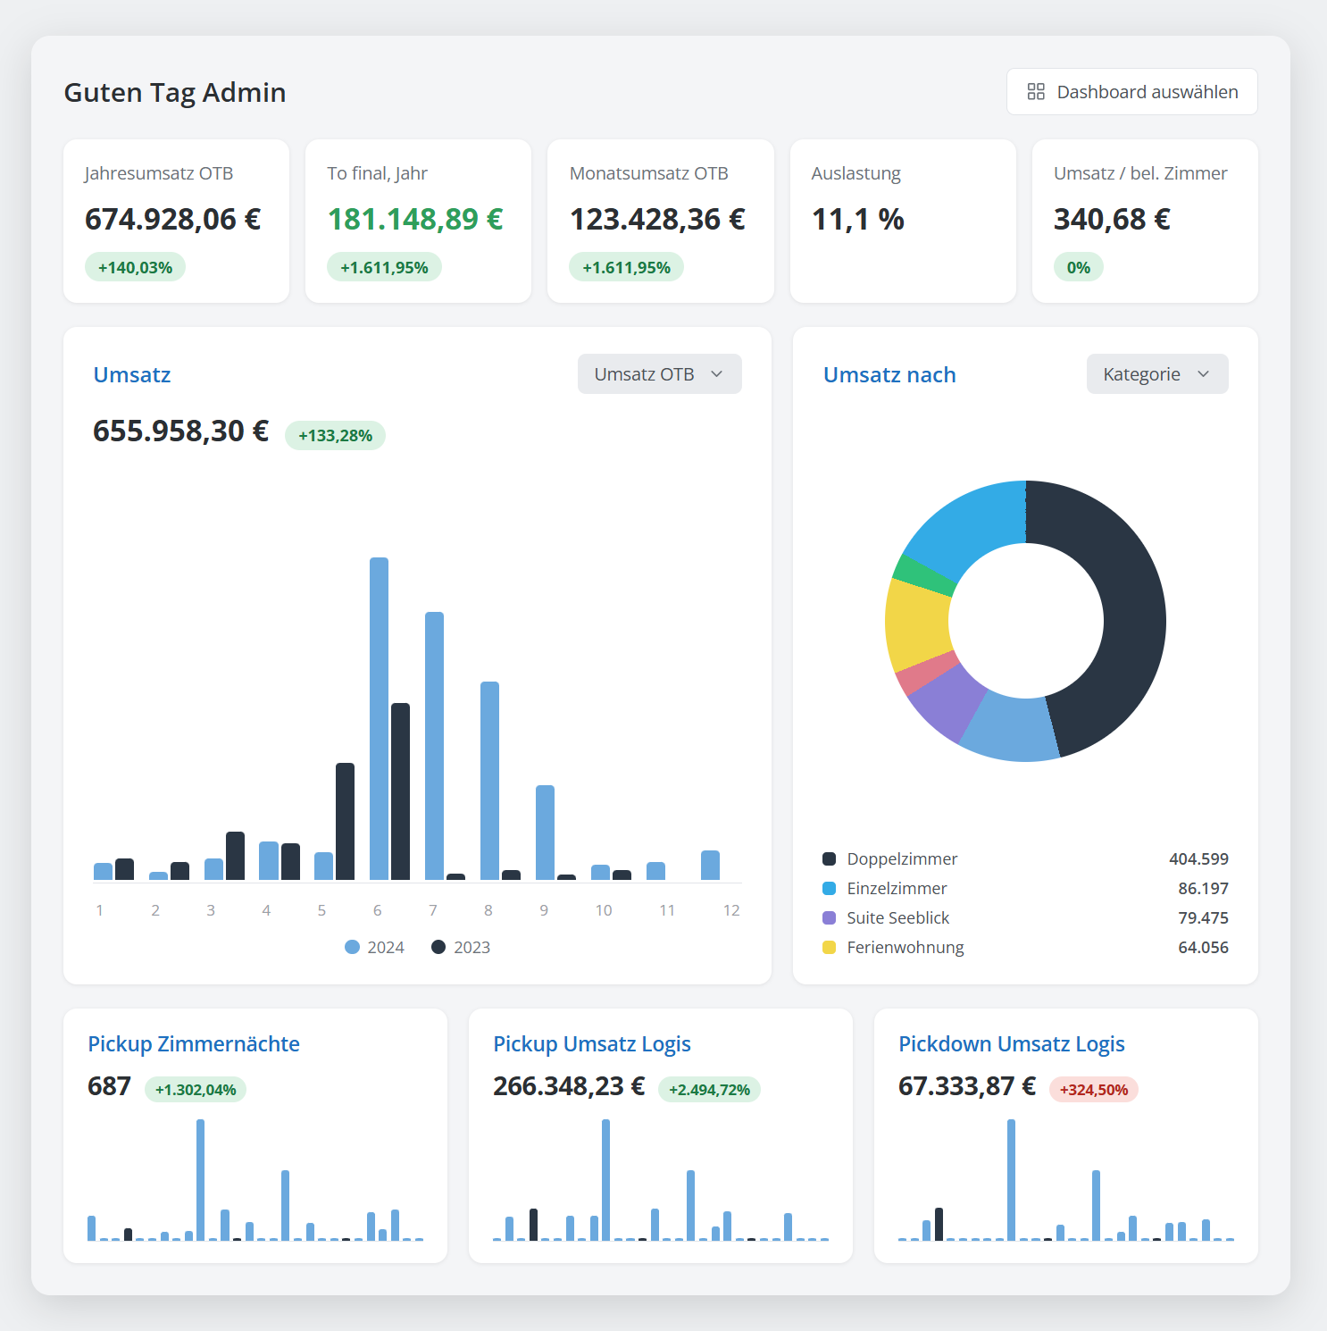
Task: Click the tallest bar in Pickup Zimmernächte chart
Action: click(x=200, y=1179)
